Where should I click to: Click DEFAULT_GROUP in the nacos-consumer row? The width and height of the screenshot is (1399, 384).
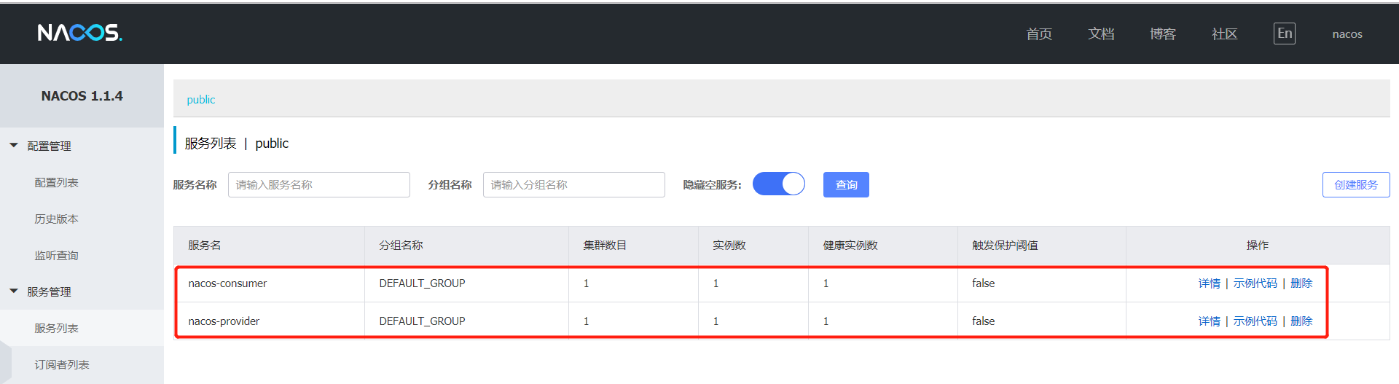[x=422, y=283]
